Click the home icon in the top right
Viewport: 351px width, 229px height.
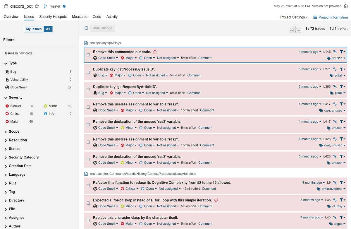(346, 6)
